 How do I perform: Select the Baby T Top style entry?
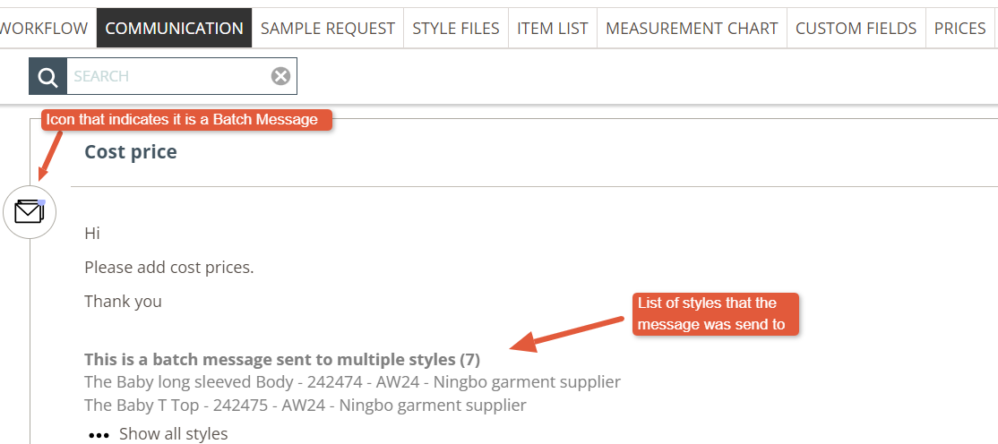coord(305,405)
